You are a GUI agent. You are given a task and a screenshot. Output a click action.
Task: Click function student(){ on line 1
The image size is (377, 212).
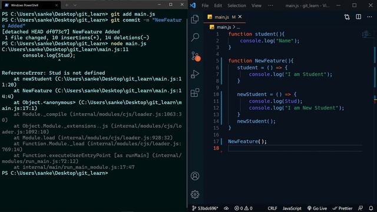(256, 34)
